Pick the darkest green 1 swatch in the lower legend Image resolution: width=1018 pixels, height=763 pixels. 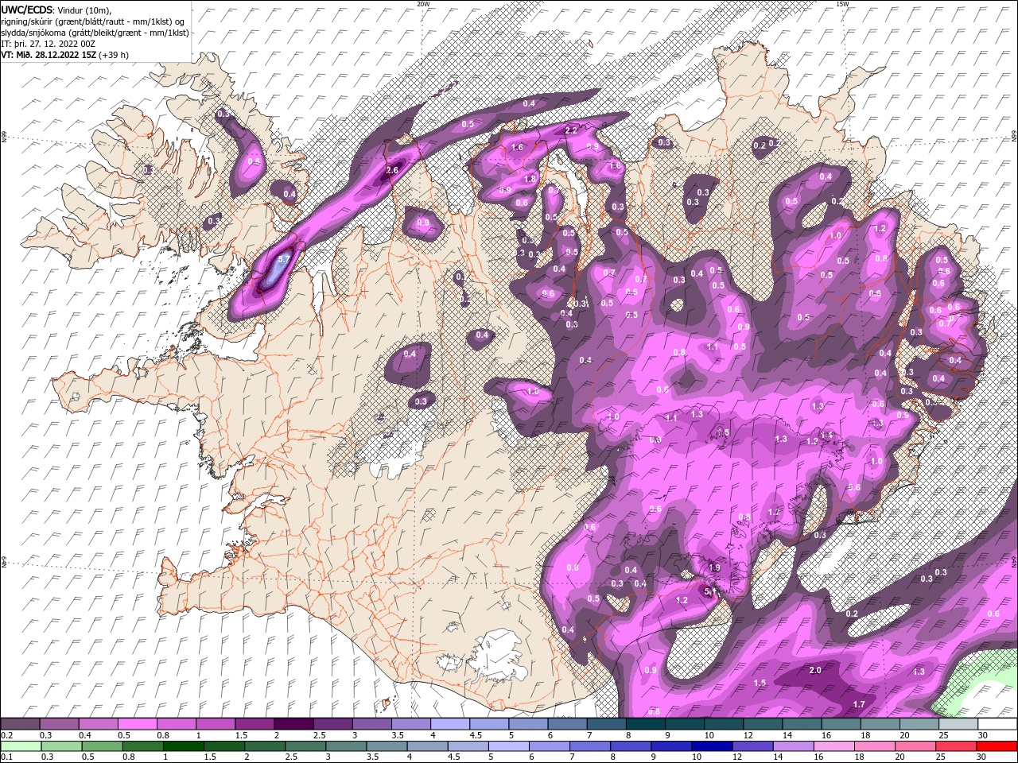coord(183,746)
